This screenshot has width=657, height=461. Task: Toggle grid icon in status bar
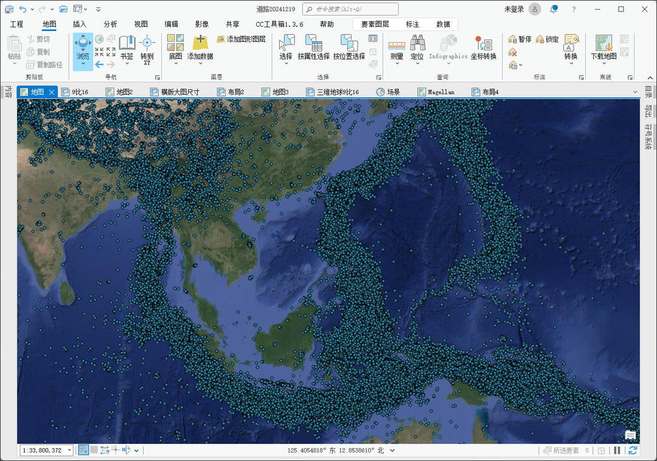click(x=94, y=450)
